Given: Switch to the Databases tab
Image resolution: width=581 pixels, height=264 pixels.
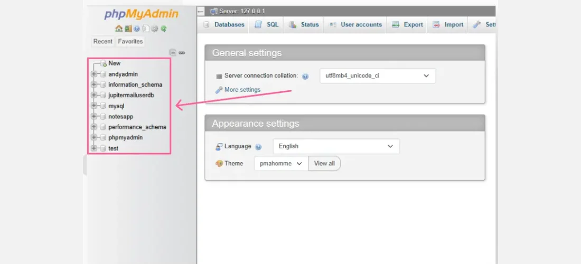Looking at the screenshot, I should point(224,25).
